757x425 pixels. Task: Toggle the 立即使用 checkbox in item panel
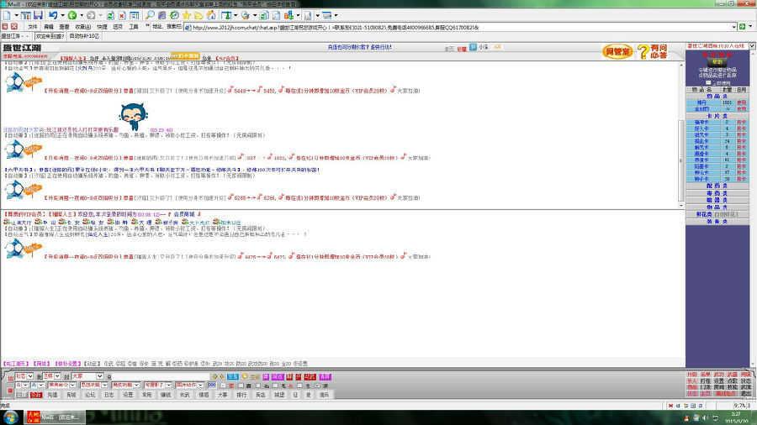pyautogui.click(x=708, y=83)
